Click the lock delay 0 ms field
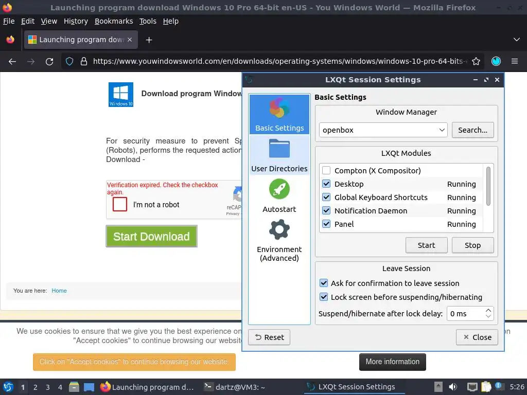Screen dimensions: 527x395 click(x=465, y=313)
